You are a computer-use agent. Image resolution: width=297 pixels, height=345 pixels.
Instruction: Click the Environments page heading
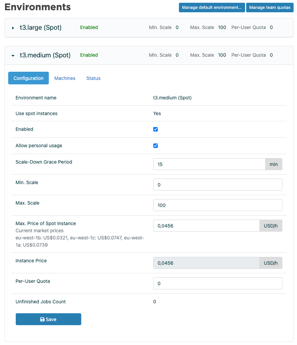[x=38, y=7]
